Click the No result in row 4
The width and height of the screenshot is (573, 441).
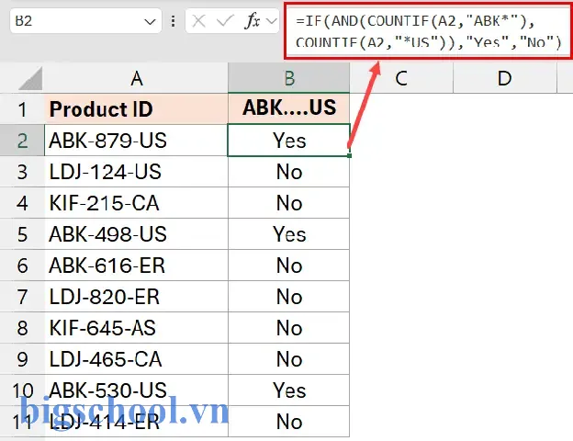click(289, 203)
